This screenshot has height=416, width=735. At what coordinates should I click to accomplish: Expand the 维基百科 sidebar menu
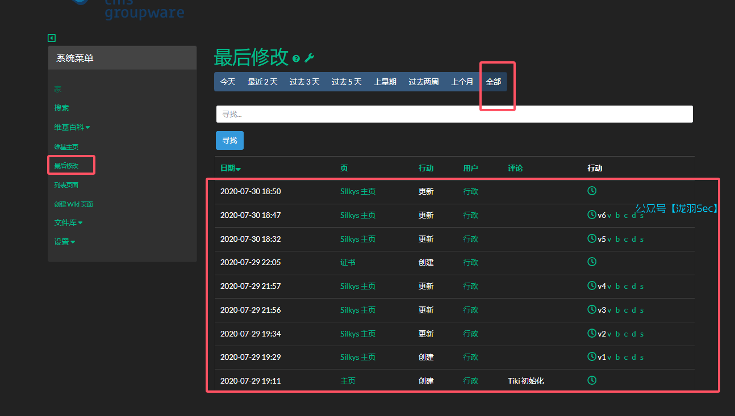[x=72, y=127]
